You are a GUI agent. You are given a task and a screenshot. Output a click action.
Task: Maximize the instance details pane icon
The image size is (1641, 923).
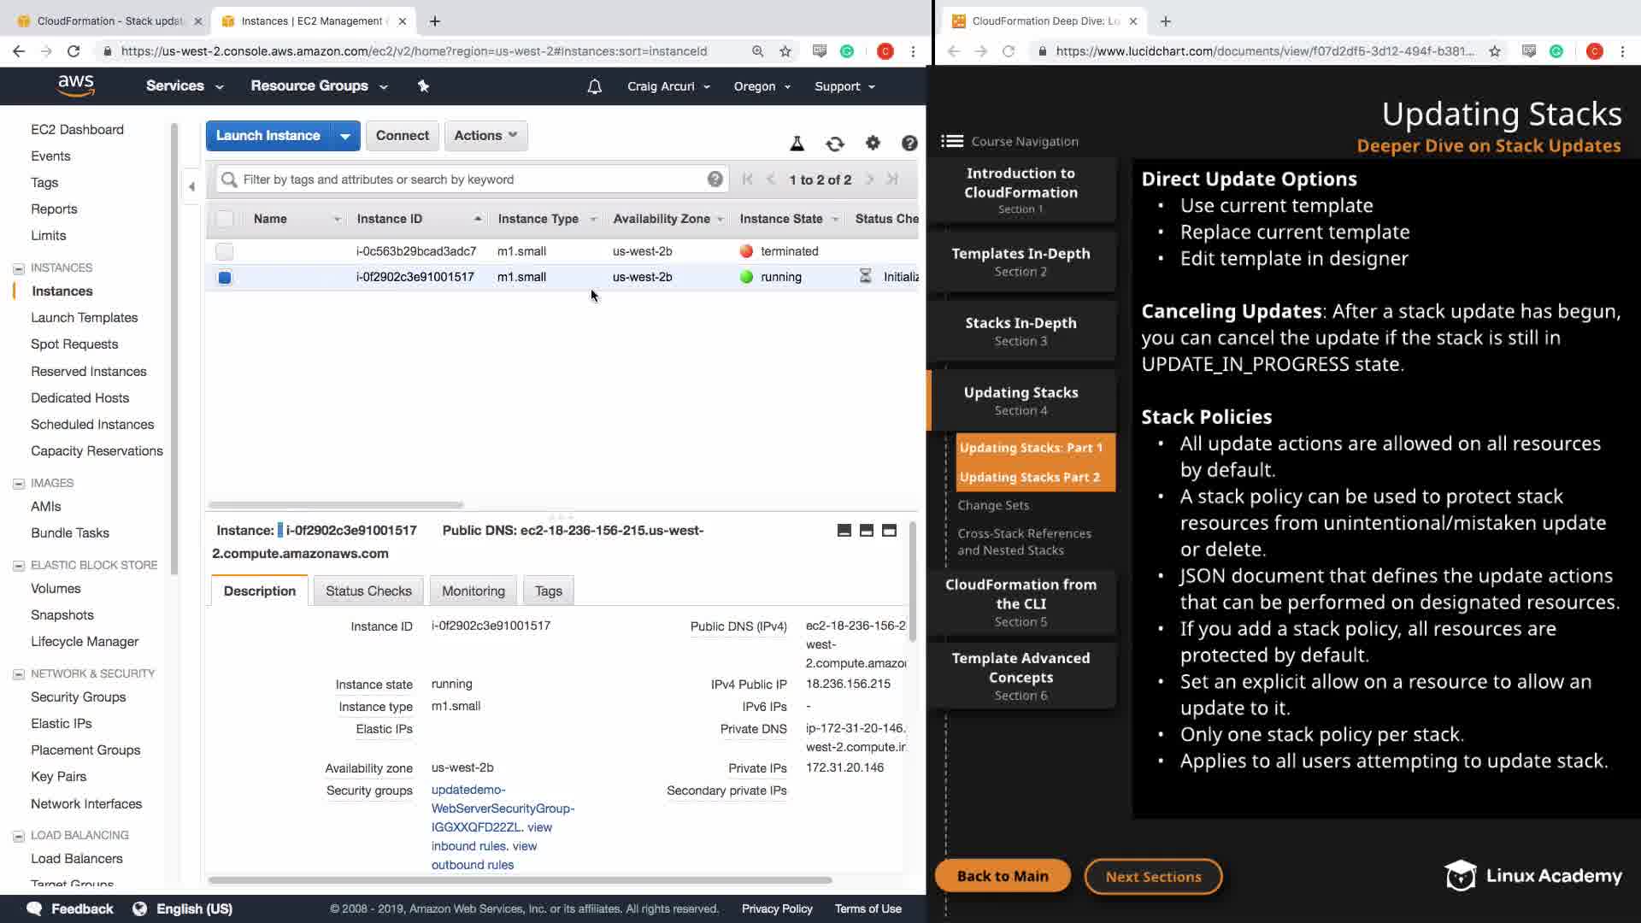click(889, 531)
